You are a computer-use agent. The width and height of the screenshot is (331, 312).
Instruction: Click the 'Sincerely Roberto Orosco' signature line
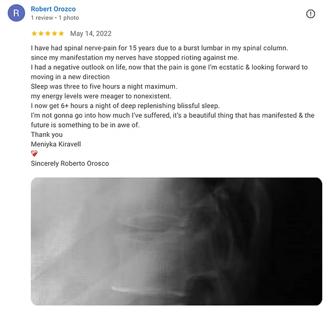pos(70,163)
